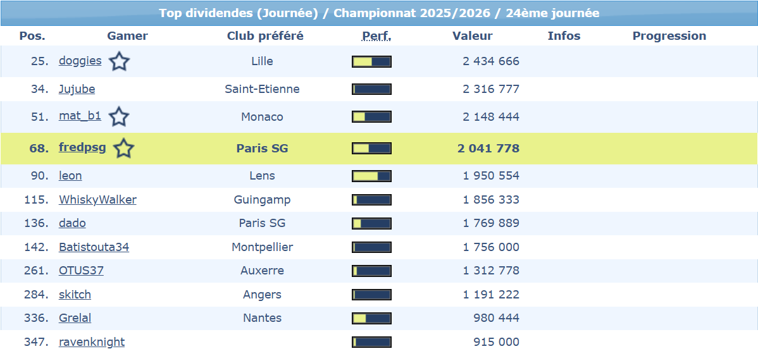This screenshot has width=758, height=356.
Task: Open the ravenknight gamer link
Action: (92, 342)
